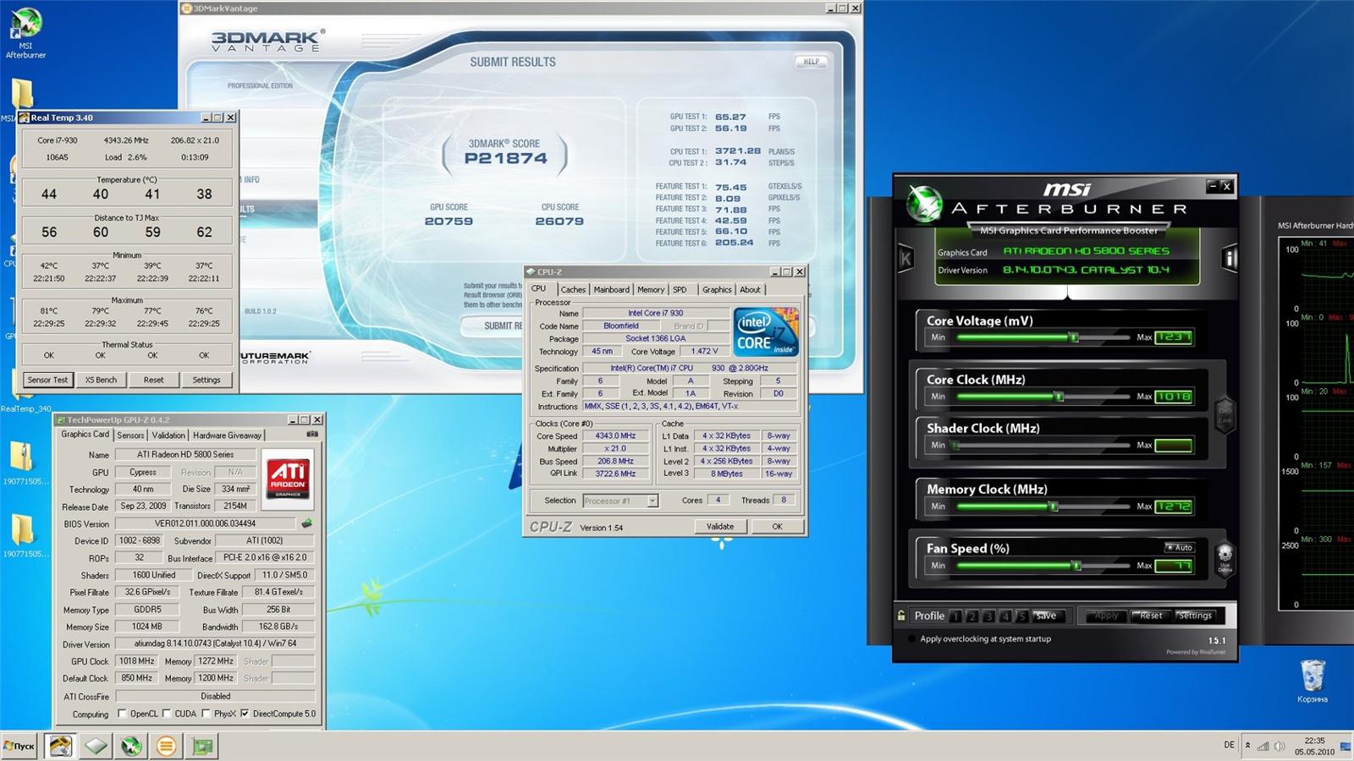Open Settings in MSI Afterburner
1354x761 pixels.
tap(1195, 616)
